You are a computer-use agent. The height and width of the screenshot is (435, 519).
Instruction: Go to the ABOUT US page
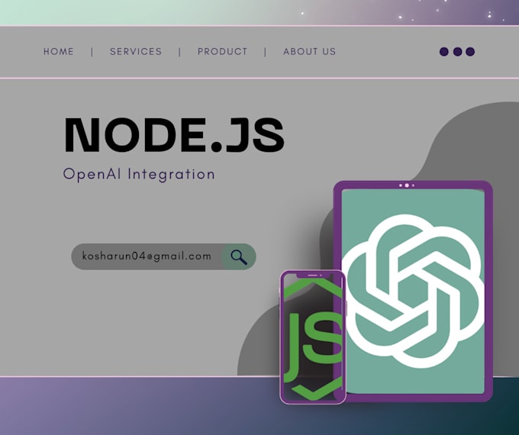click(x=309, y=52)
